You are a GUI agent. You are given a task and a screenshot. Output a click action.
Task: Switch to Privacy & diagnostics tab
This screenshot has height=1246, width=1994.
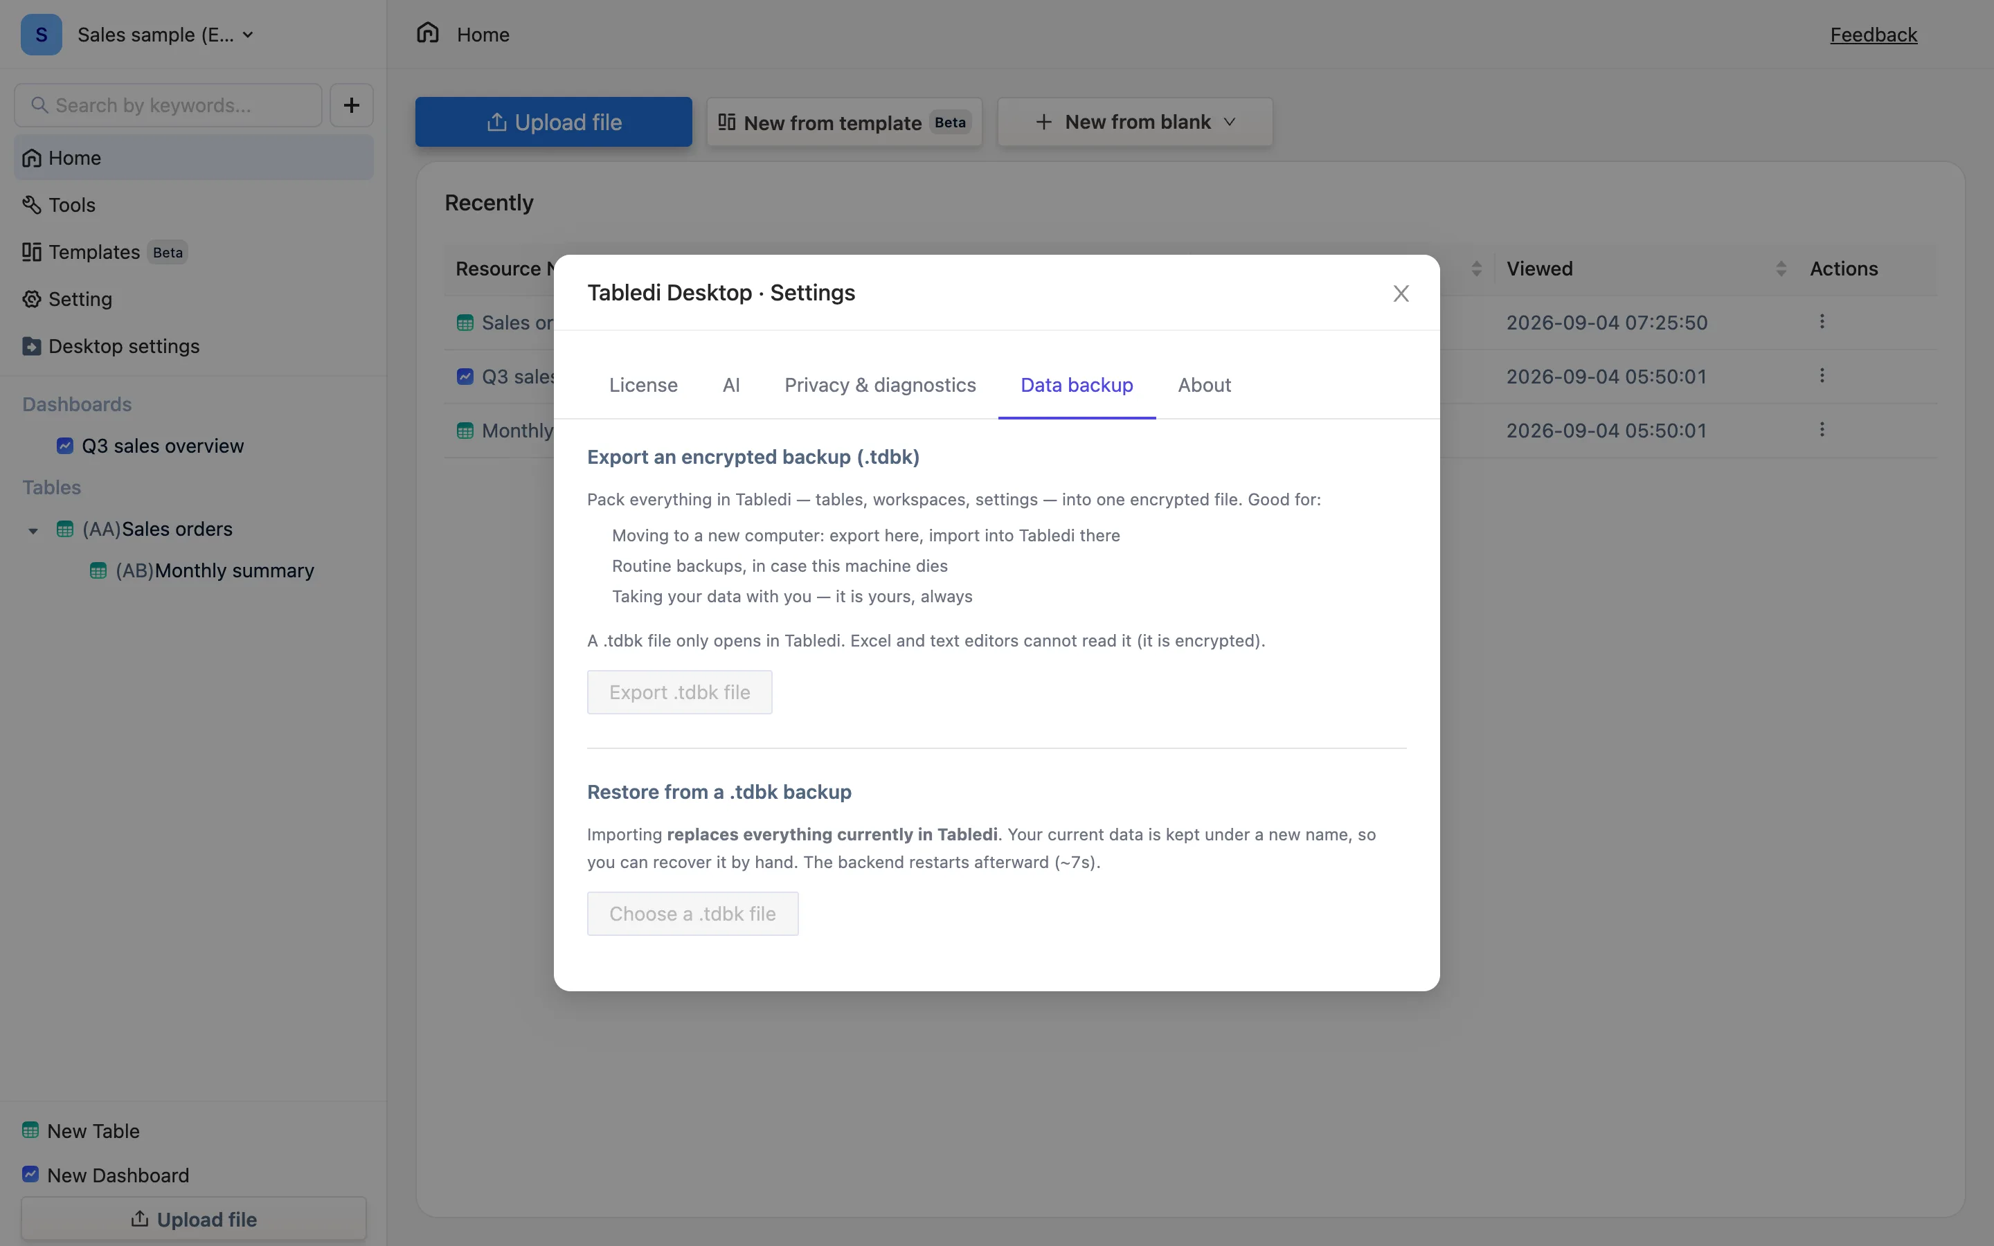click(880, 385)
